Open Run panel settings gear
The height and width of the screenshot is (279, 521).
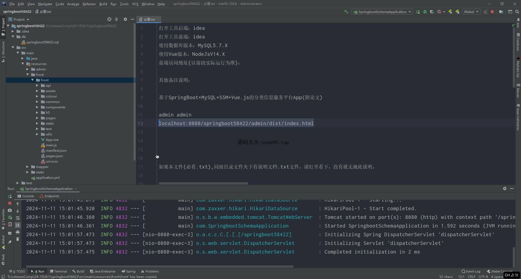(505, 189)
